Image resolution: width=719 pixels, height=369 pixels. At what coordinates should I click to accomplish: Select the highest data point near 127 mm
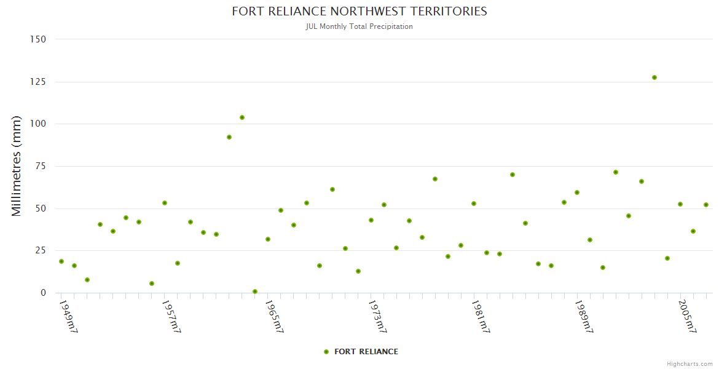(x=654, y=77)
